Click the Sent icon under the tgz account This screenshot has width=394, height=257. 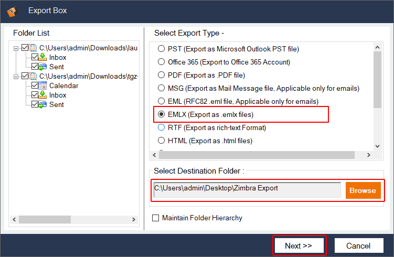(43, 104)
